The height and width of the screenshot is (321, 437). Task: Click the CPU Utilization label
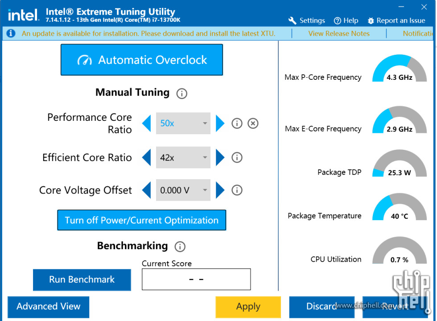pyautogui.click(x=336, y=259)
